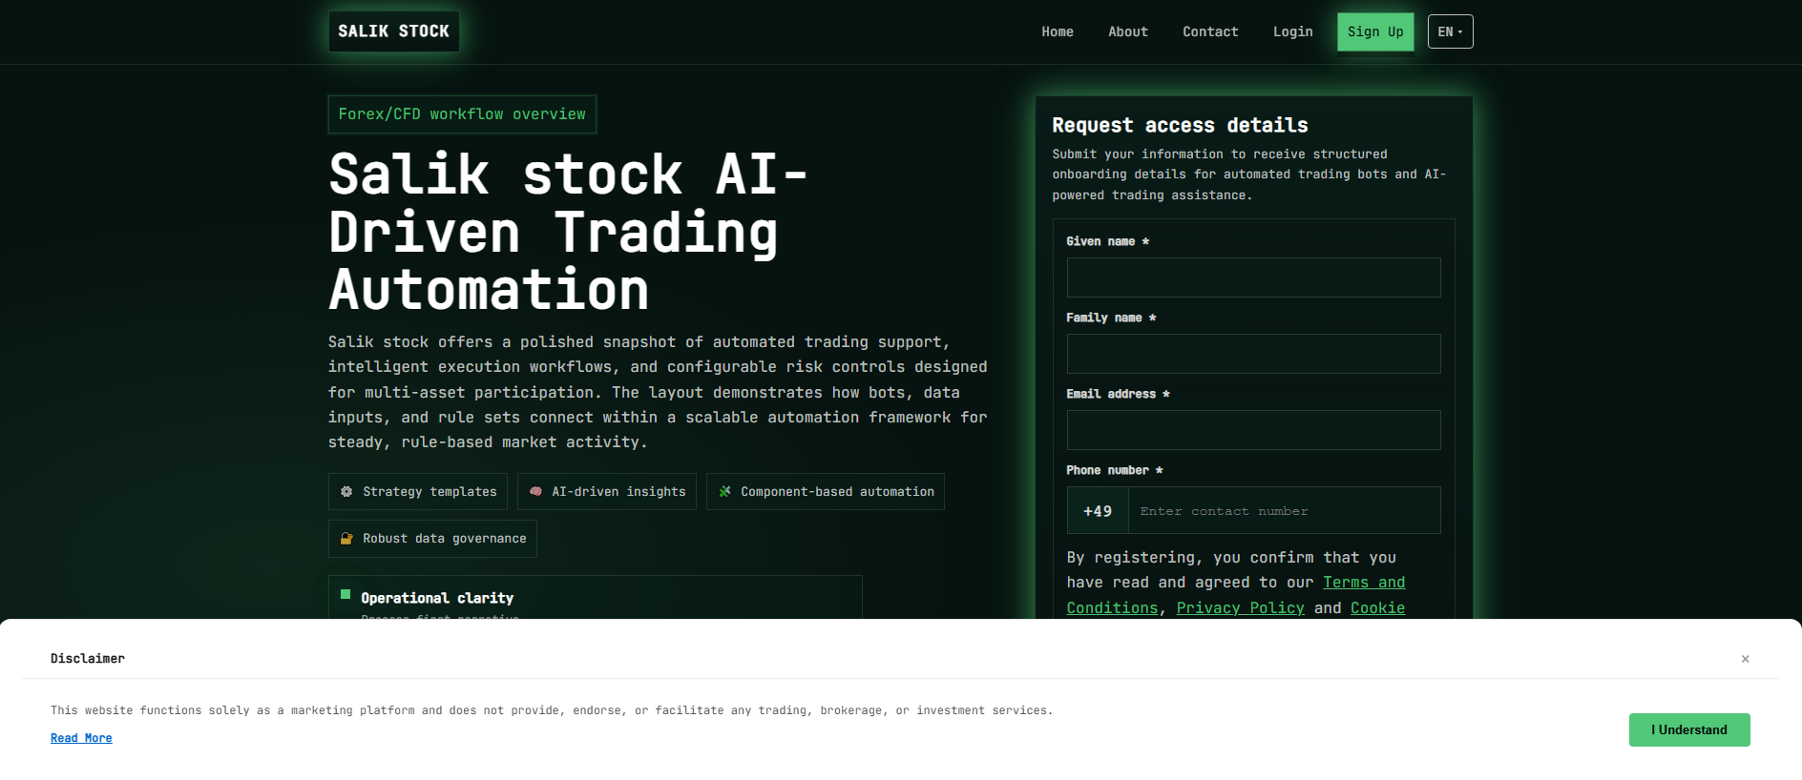The image size is (1802, 780).
Task: Focus the Family name input field
Action: pyautogui.click(x=1253, y=354)
